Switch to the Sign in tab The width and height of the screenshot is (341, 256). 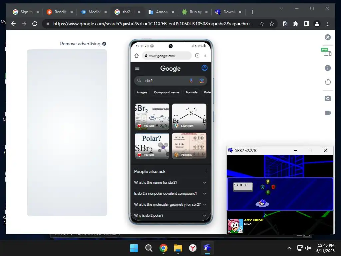pos(26,12)
